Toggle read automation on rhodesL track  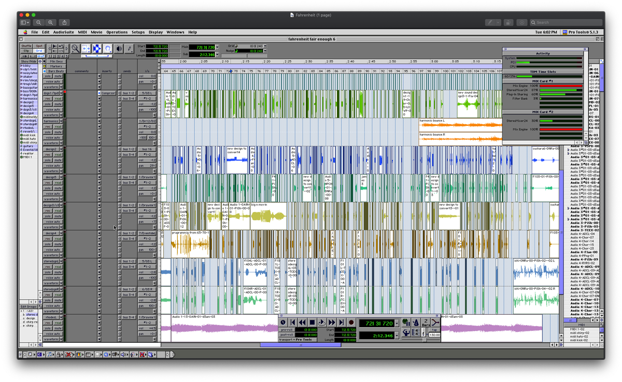pos(58,323)
